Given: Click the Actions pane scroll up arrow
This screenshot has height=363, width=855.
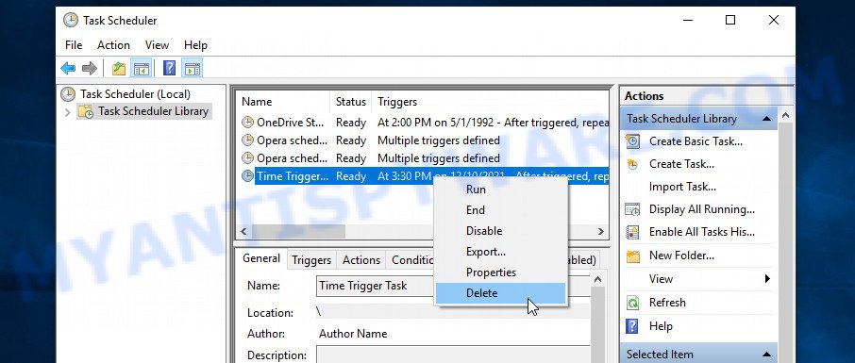Looking at the screenshot, I should pos(785,116).
